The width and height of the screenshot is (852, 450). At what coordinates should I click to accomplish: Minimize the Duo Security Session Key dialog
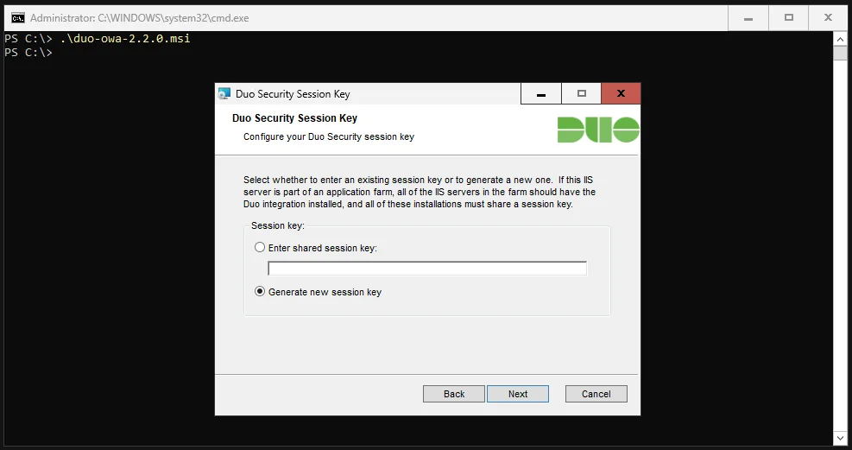pos(540,93)
